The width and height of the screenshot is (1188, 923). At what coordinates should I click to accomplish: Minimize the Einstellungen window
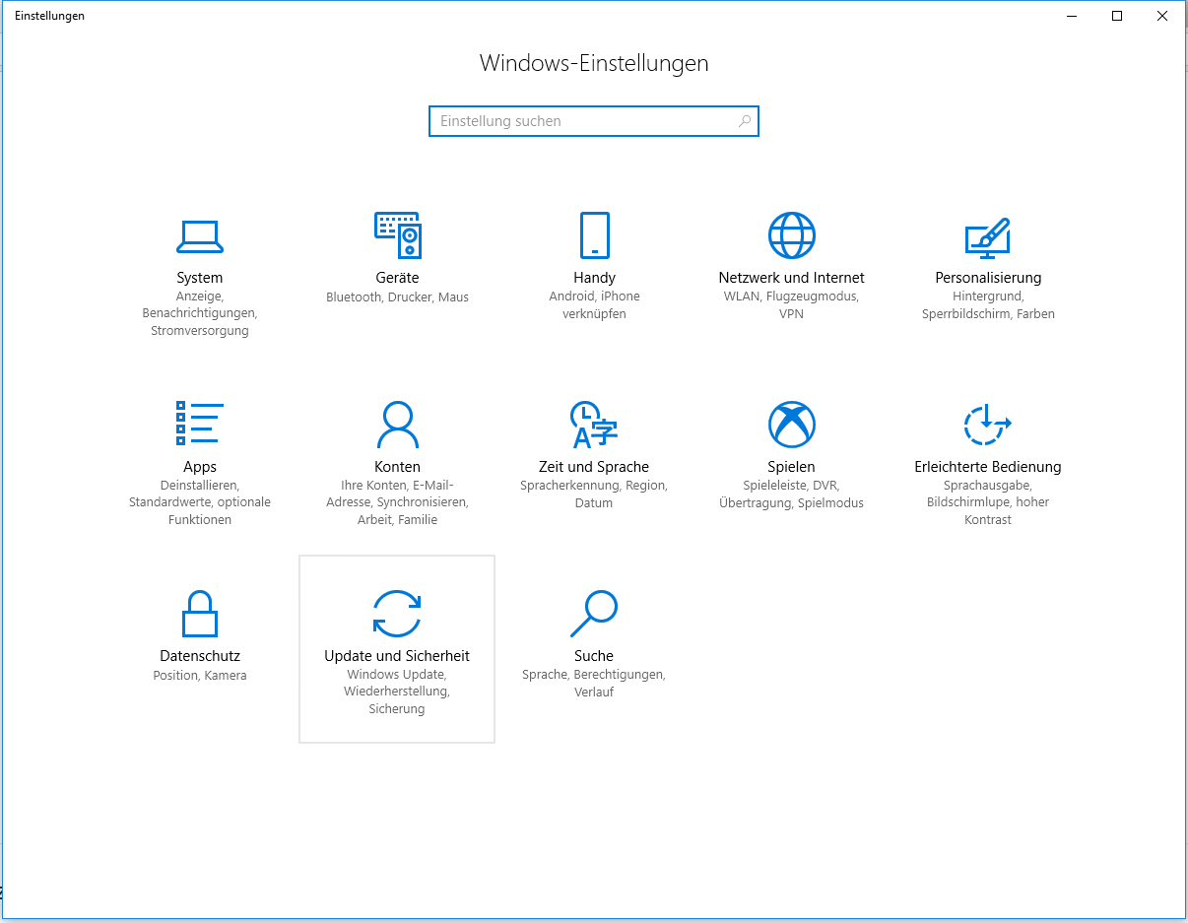[1072, 16]
